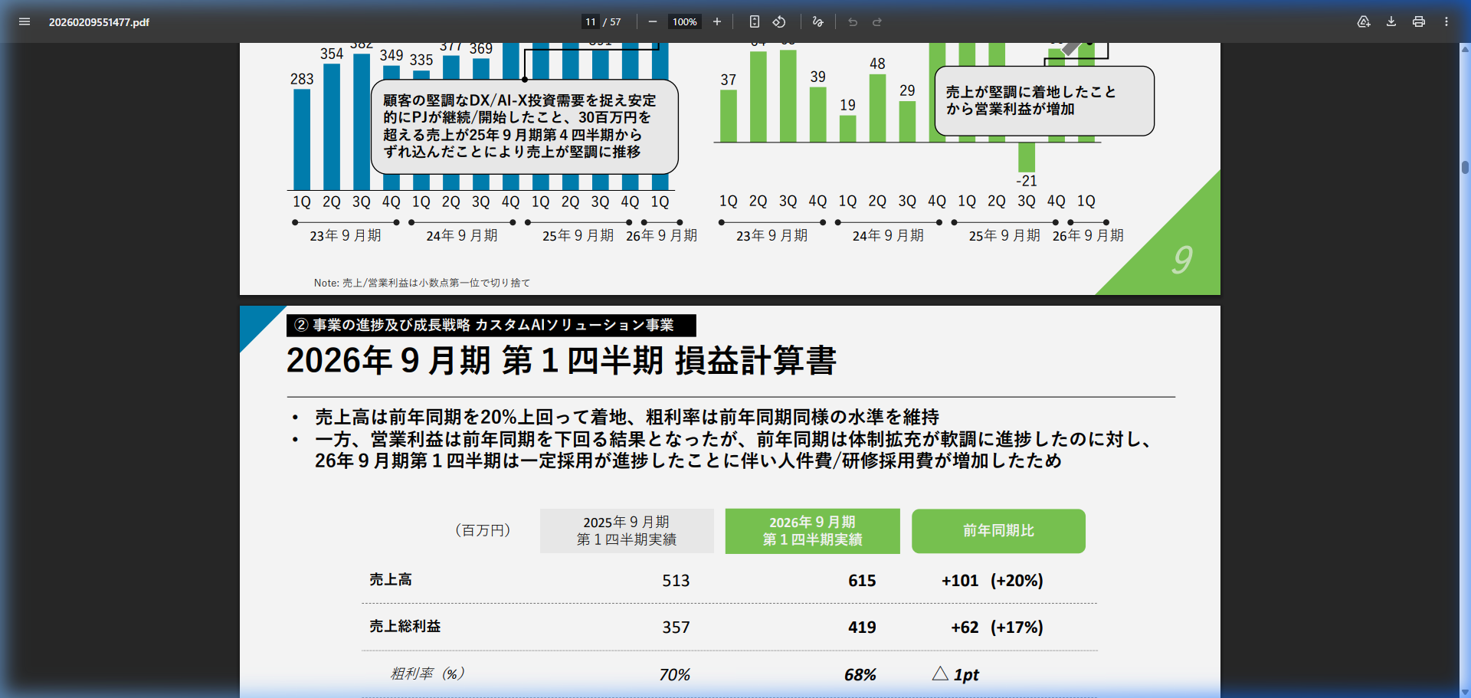Click the page number field showing 11

point(591,21)
